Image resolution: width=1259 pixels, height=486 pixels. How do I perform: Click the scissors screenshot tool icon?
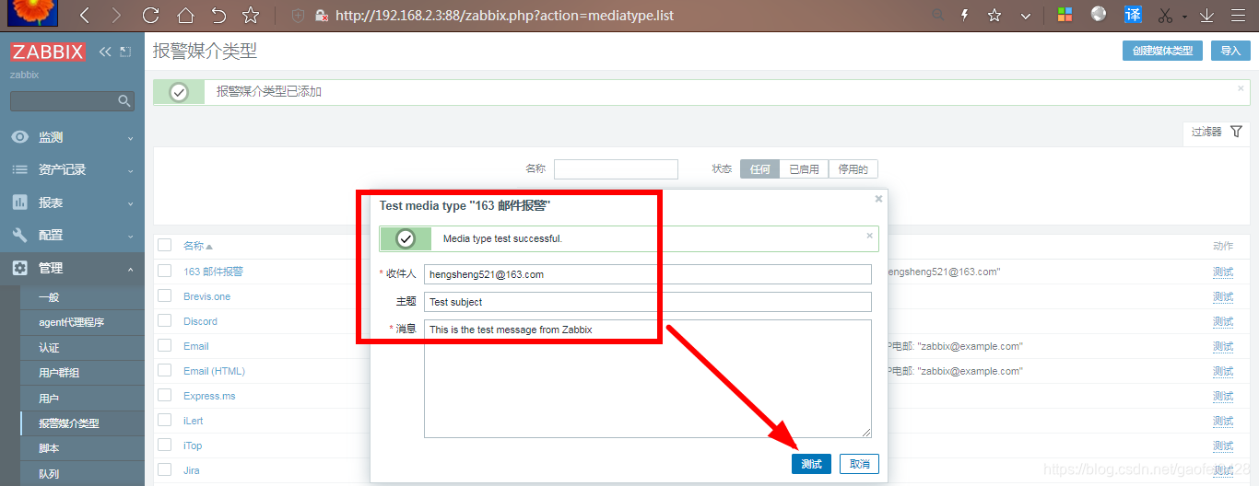point(1165,16)
